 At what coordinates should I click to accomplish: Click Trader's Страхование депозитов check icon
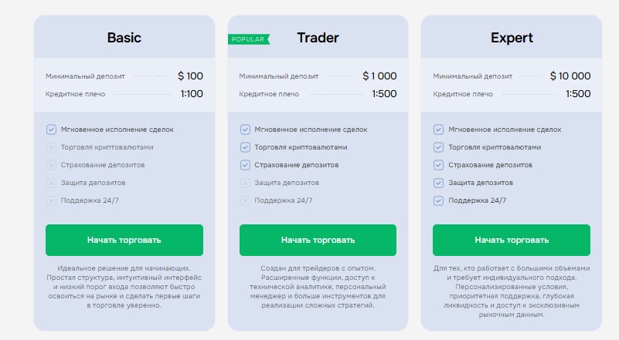245,165
